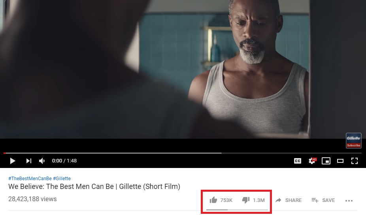Screen dimensions: 366x215
Task: Like the video with thumbs up
Action: coord(213,200)
